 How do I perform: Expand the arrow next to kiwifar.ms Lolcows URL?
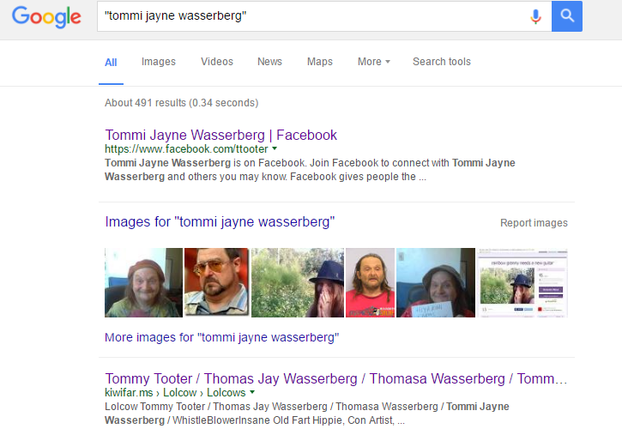252,392
